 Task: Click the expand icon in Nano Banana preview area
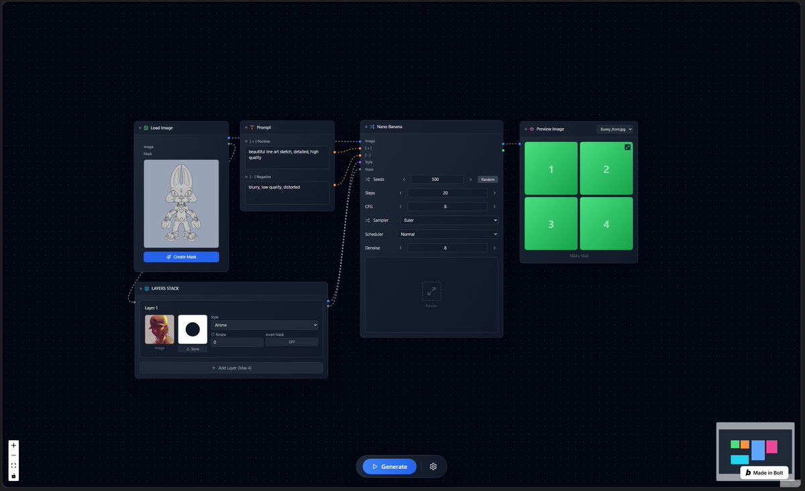click(431, 291)
